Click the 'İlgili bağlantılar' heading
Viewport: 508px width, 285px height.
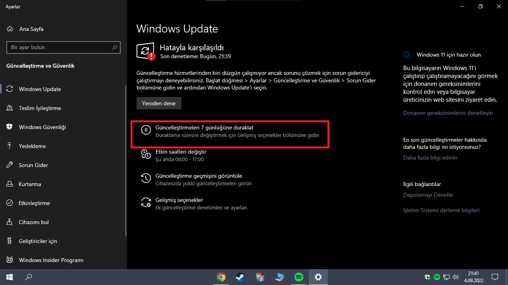coord(422,184)
